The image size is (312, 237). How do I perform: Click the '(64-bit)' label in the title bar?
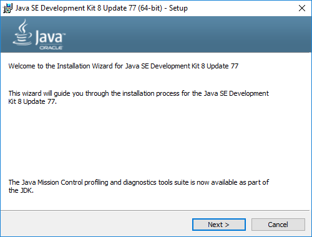pyautogui.click(x=150, y=8)
